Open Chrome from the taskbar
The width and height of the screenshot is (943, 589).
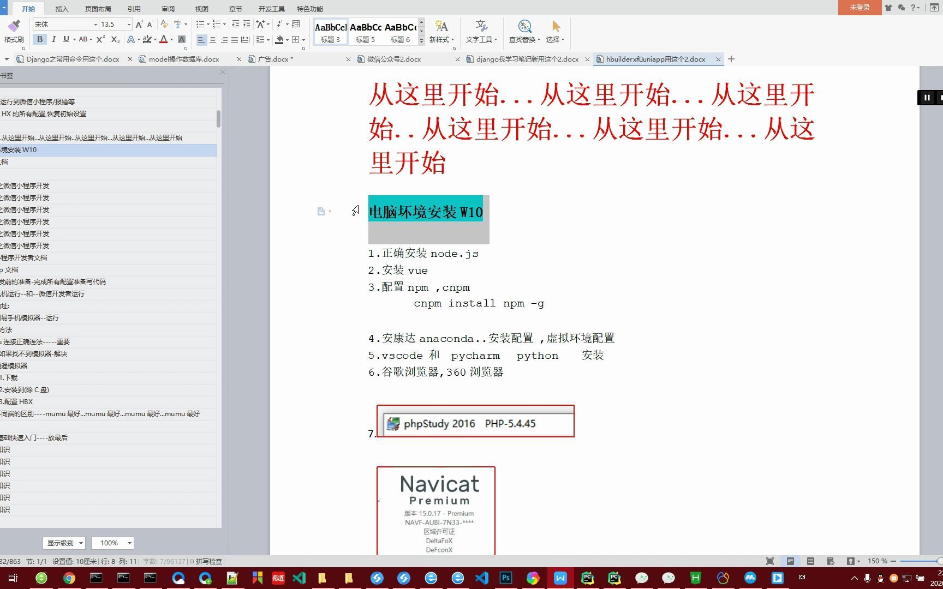69,578
